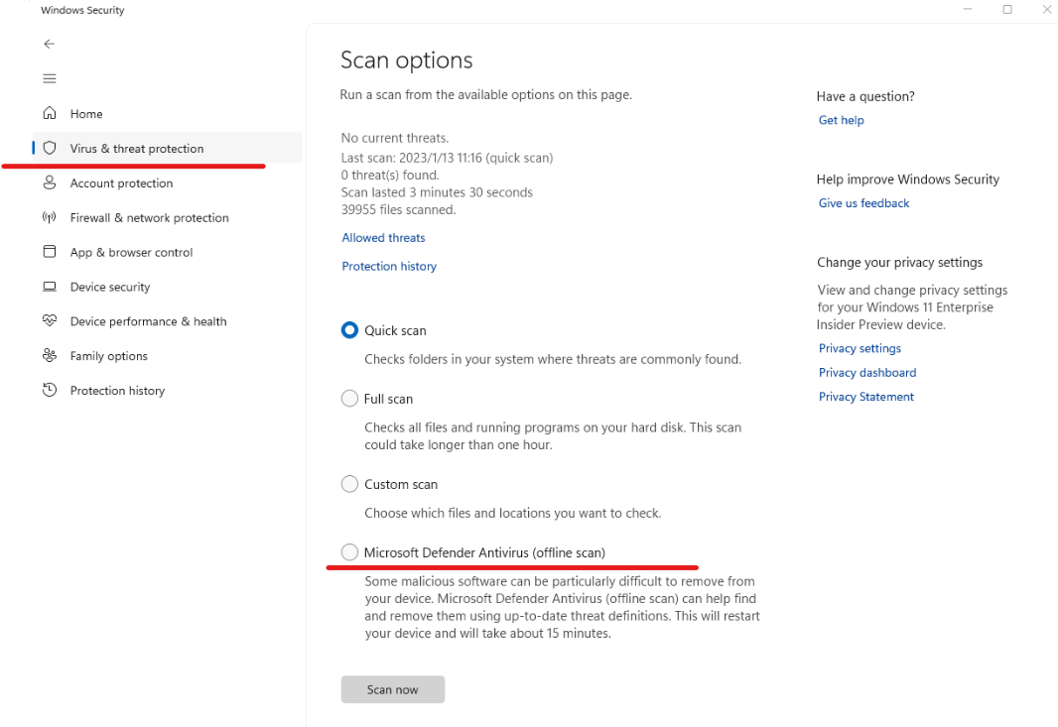Click 'Scan lasted 3 minutes 30 seconds' text
Image resolution: width=1058 pixels, height=727 pixels.
(x=437, y=192)
